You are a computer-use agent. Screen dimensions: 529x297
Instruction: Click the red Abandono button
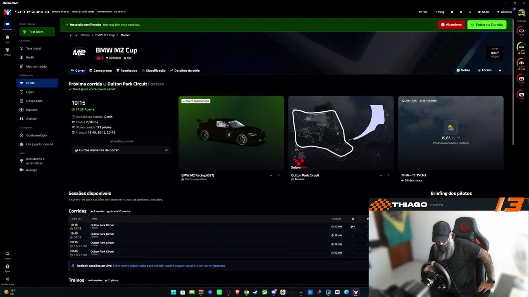[x=451, y=25]
